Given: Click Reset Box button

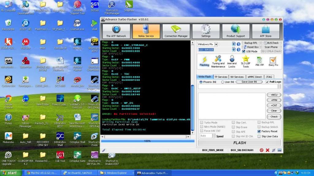Looking at the screenshot, I should [x=251, y=47].
